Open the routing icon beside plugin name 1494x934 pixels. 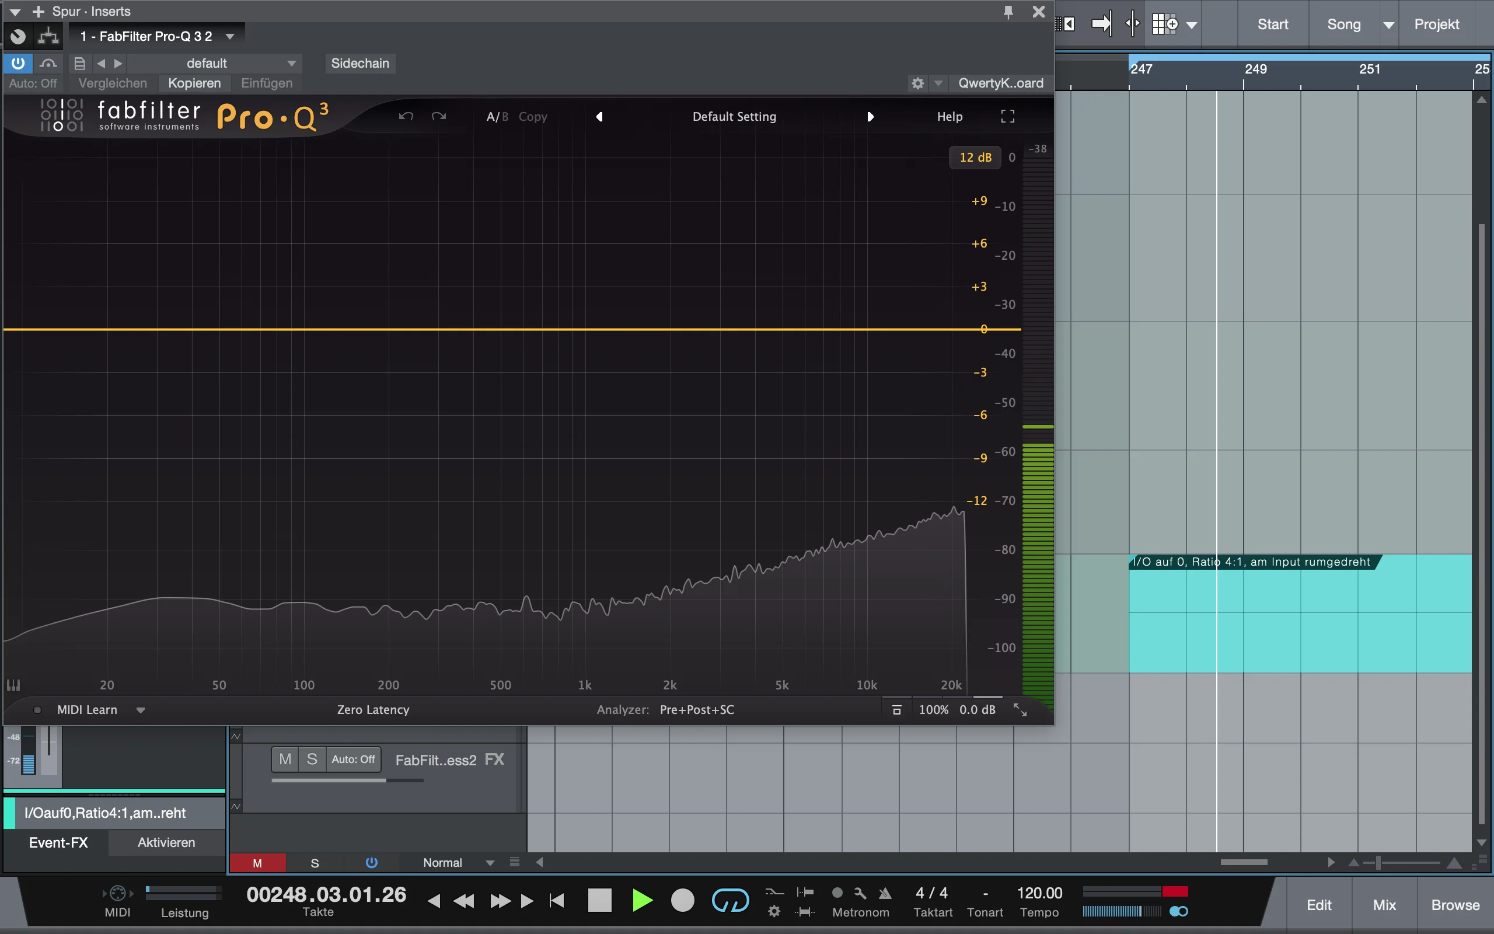[48, 36]
